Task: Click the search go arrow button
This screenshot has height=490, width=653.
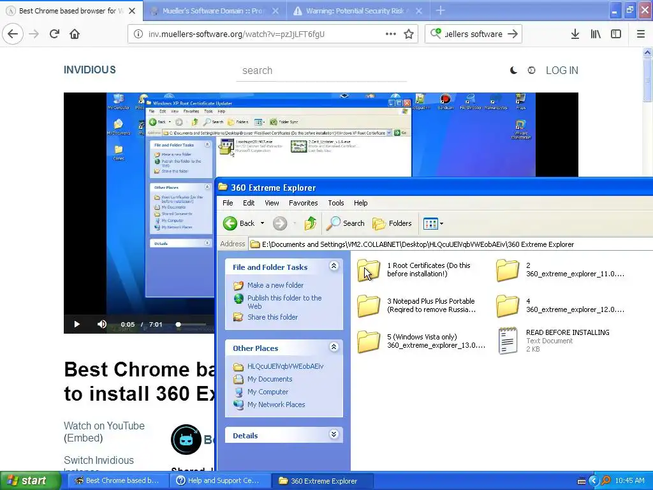Action: (x=513, y=34)
